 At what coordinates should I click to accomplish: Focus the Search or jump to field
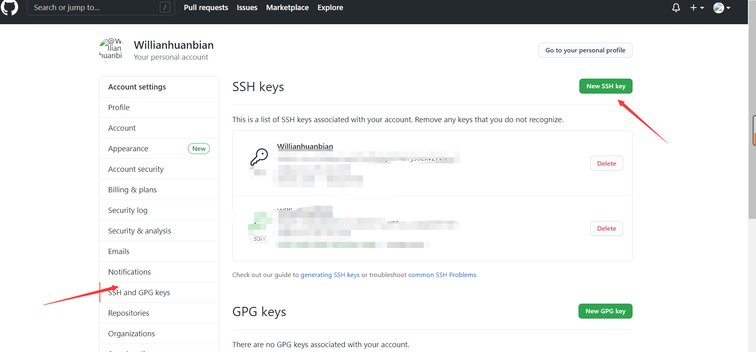(101, 7)
